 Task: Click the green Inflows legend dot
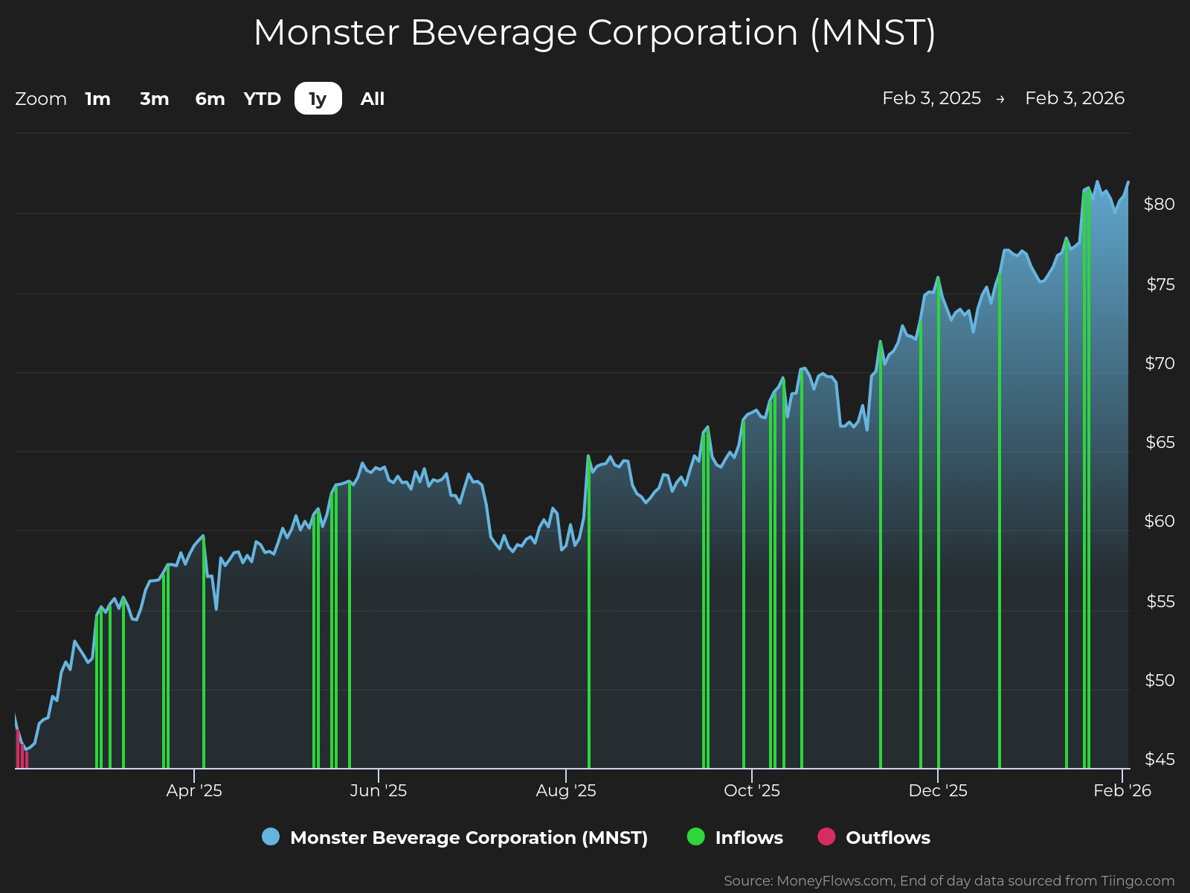[x=695, y=836]
